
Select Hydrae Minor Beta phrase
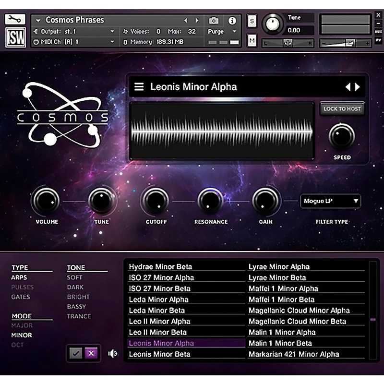186,266
